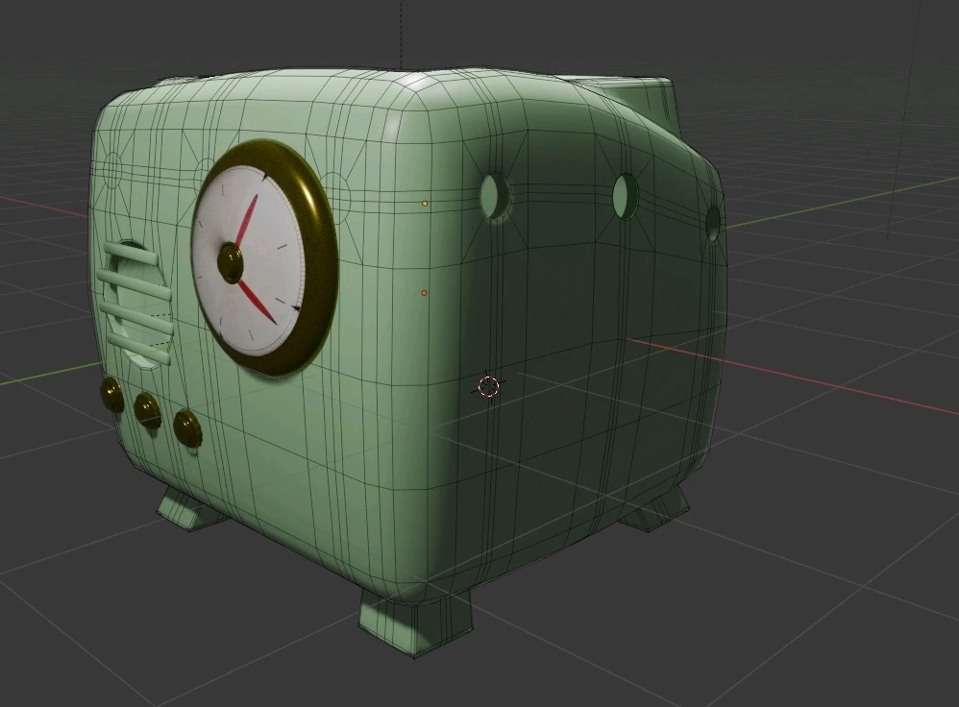Select the middle brass knob
The image size is (959, 707).
[147, 409]
